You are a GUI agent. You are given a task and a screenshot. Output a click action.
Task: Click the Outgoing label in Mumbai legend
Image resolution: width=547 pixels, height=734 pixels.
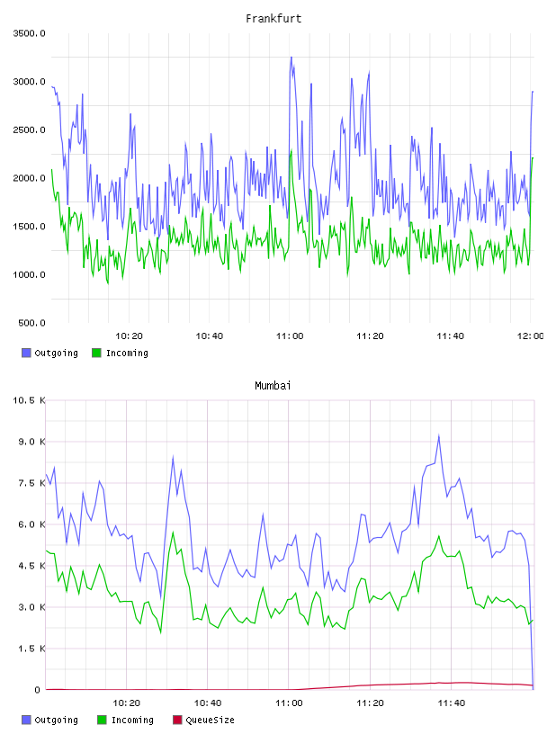coord(56,720)
